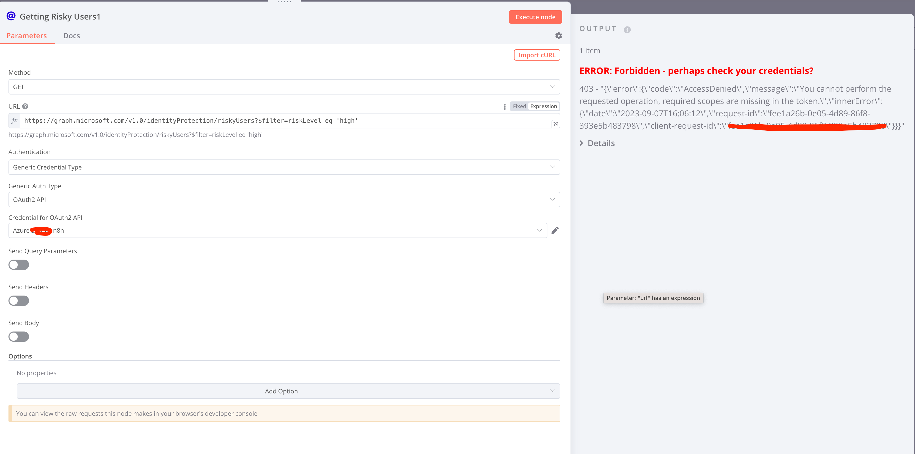Open node settings gear icon
Screen dimensions: 915x454
[558, 36]
